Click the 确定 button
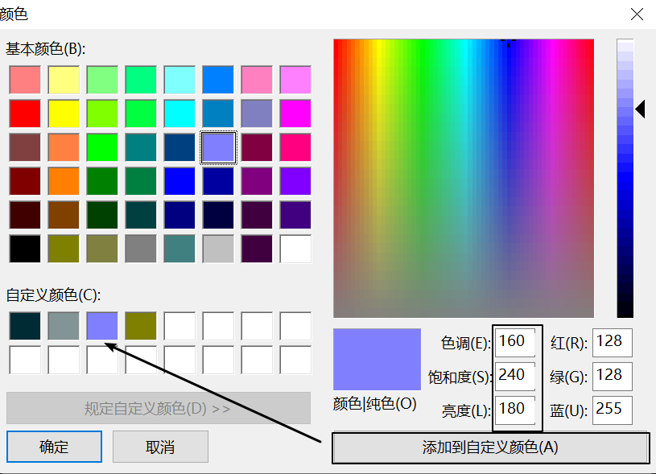 [54, 447]
